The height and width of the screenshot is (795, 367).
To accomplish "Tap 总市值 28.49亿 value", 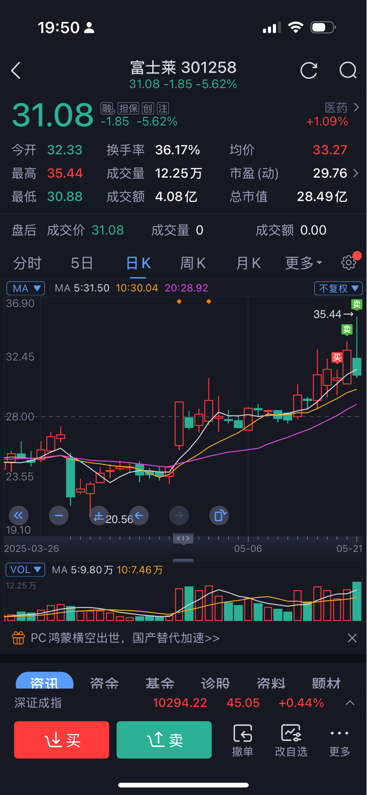I will (x=322, y=196).
